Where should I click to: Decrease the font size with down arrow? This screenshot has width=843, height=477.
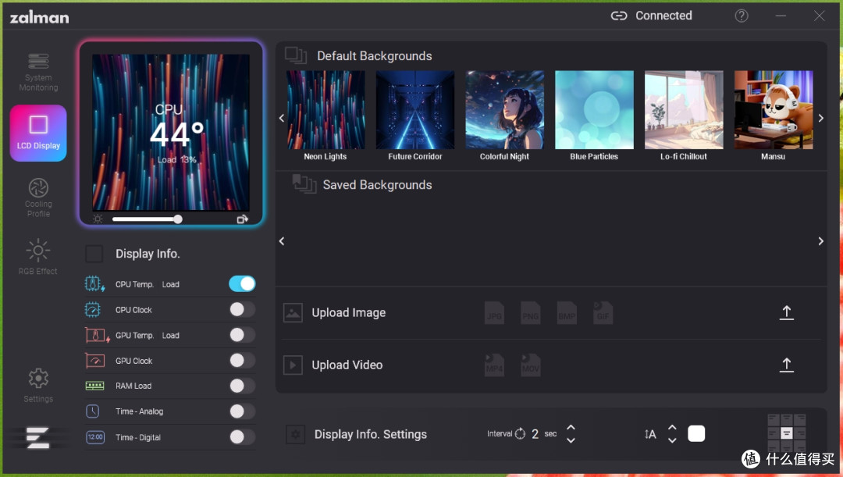point(672,440)
